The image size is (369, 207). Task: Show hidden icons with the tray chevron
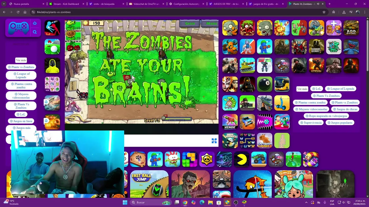click(306, 202)
